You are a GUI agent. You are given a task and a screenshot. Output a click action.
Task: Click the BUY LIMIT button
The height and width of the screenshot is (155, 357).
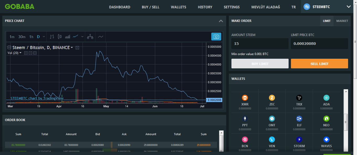pos(260,64)
